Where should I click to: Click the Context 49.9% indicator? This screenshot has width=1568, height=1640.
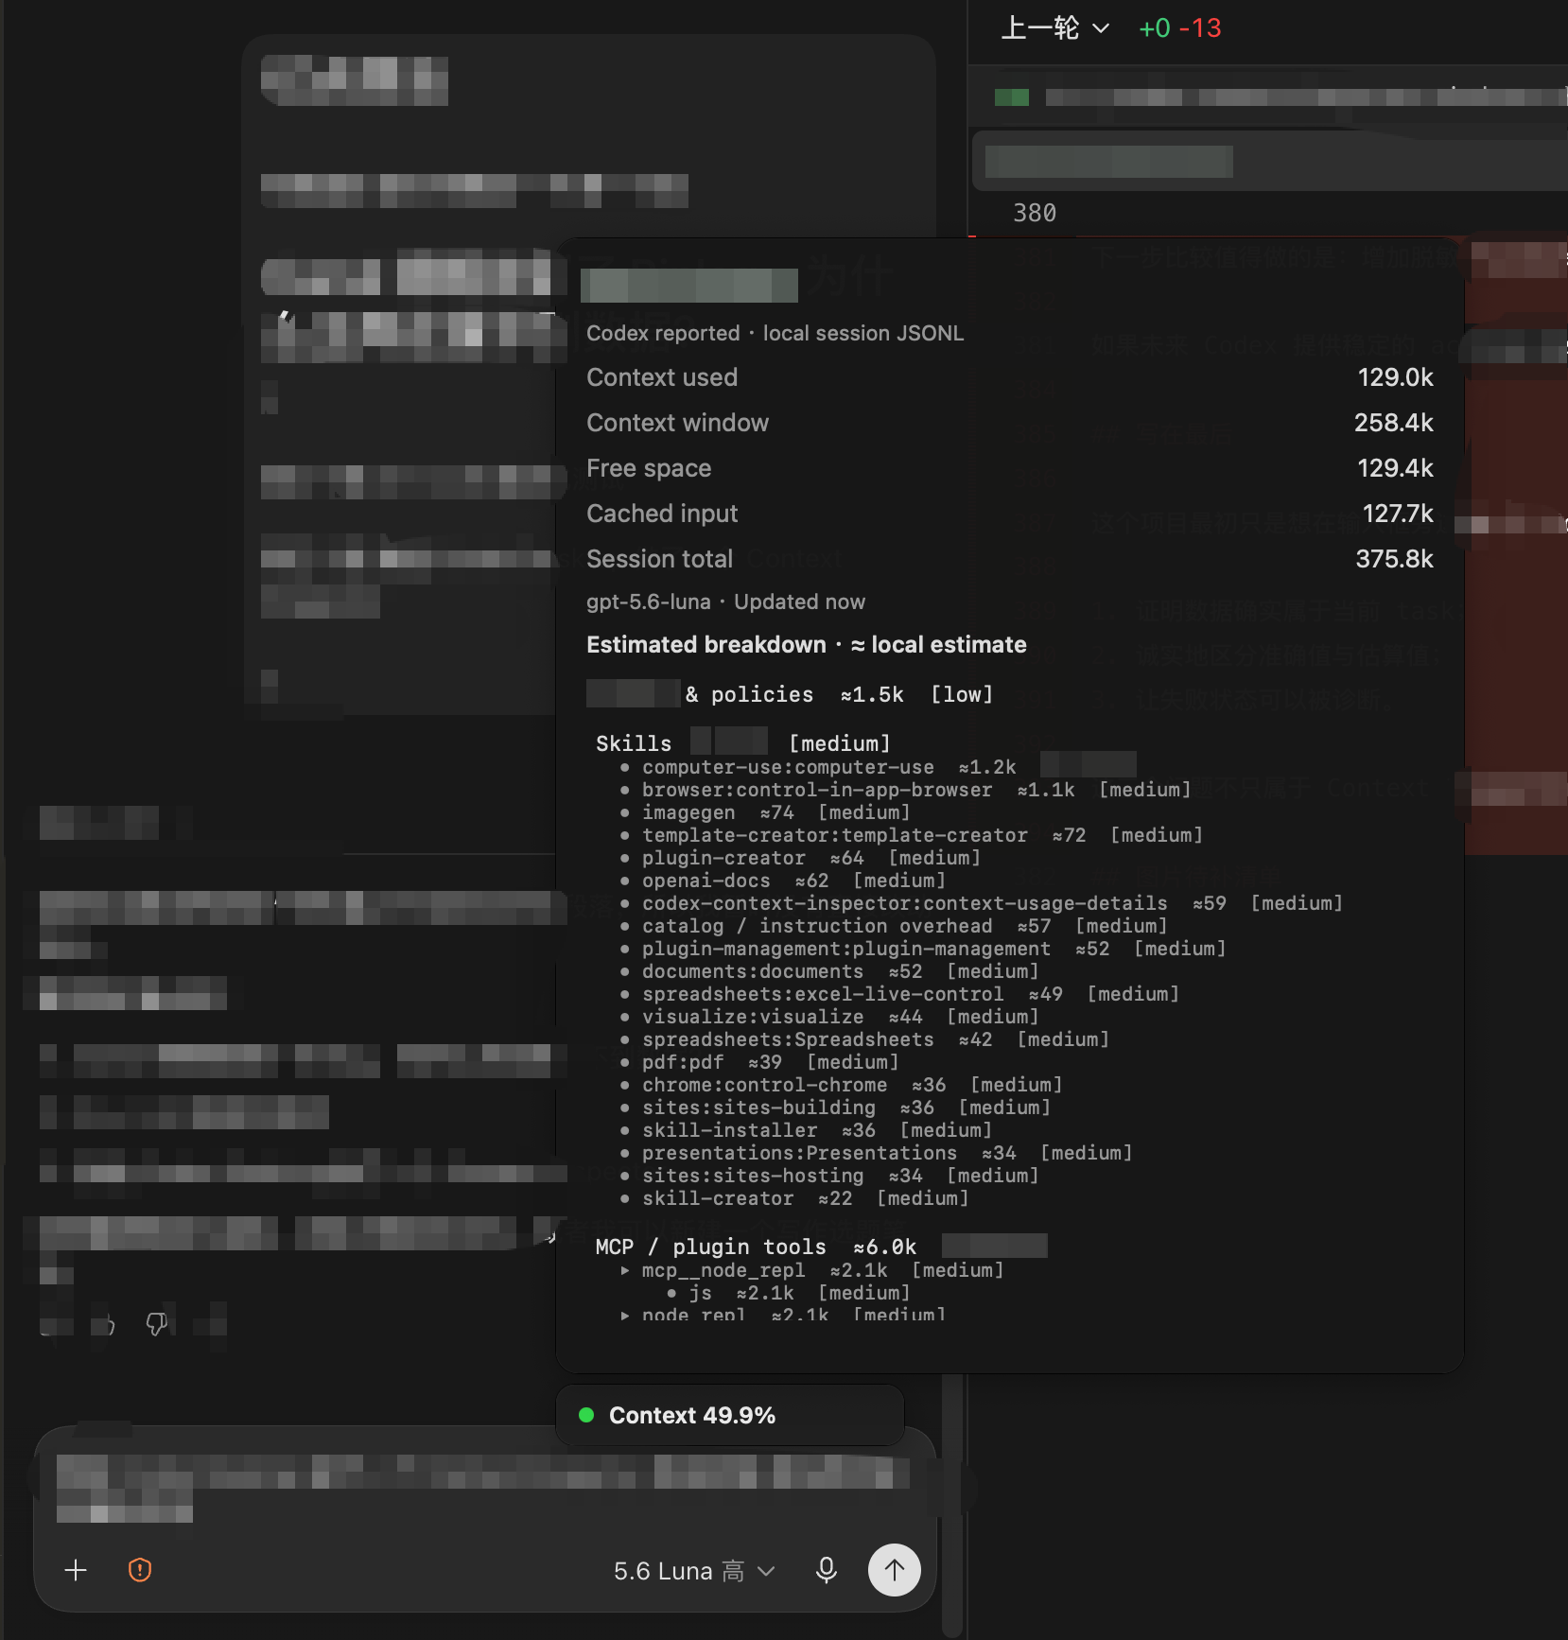pos(730,1416)
